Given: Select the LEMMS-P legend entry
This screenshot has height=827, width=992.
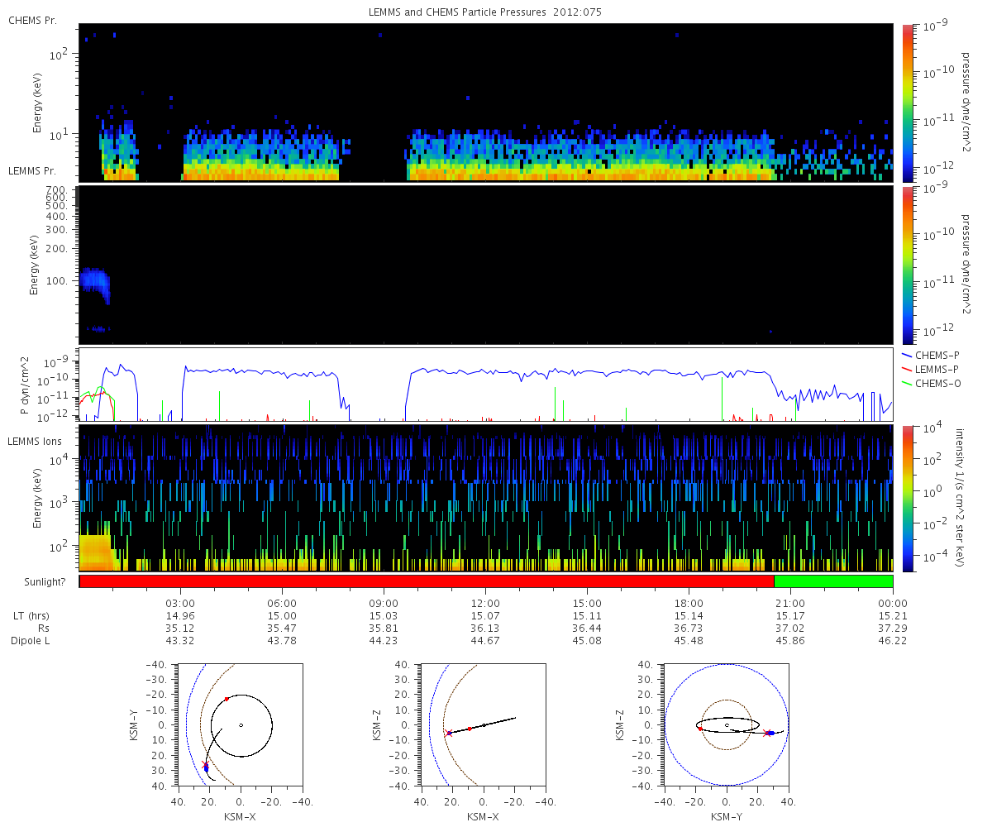Looking at the screenshot, I should point(938,368).
